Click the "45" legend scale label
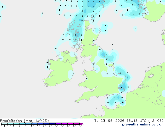Viewport: 165px width, 127px height. coord(74,126)
